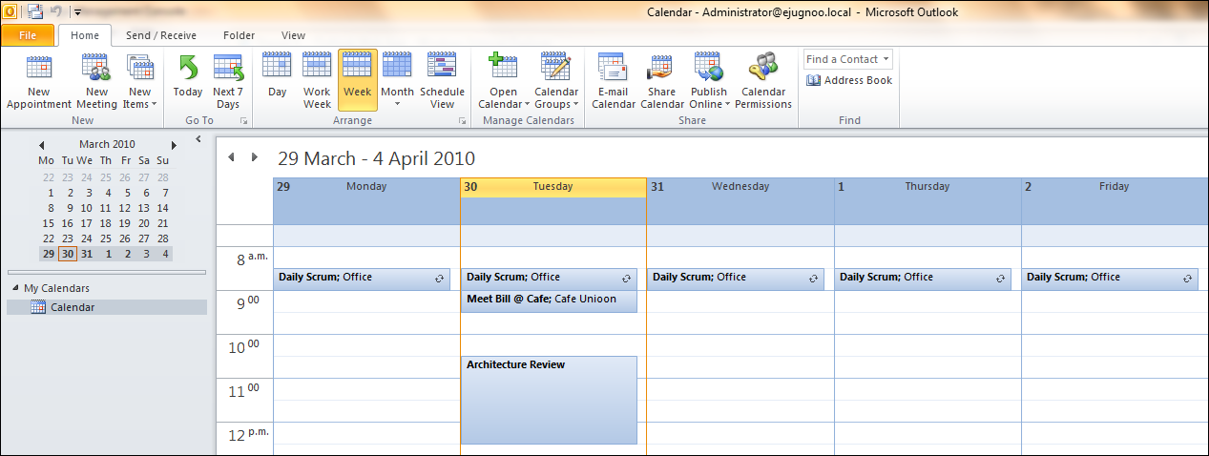
Task: Open the Folder ribbon tab
Action: pos(239,35)
